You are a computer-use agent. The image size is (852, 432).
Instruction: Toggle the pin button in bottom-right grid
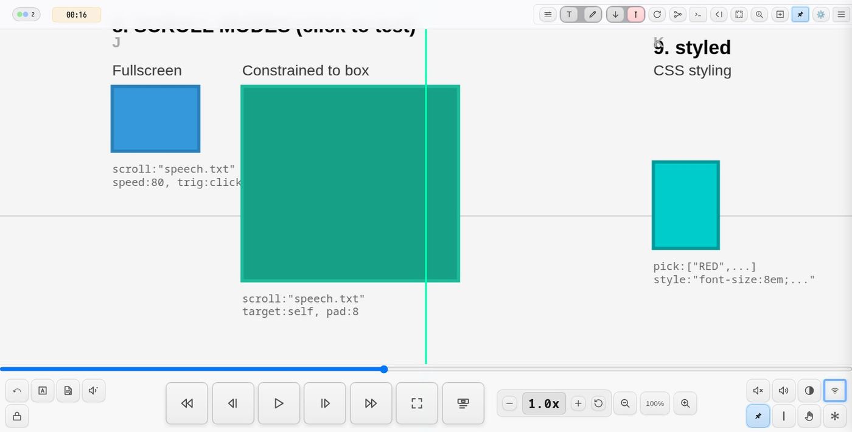758,416
